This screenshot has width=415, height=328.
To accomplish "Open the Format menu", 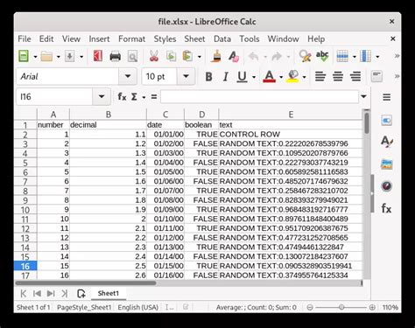I will (x=131, y=38).
